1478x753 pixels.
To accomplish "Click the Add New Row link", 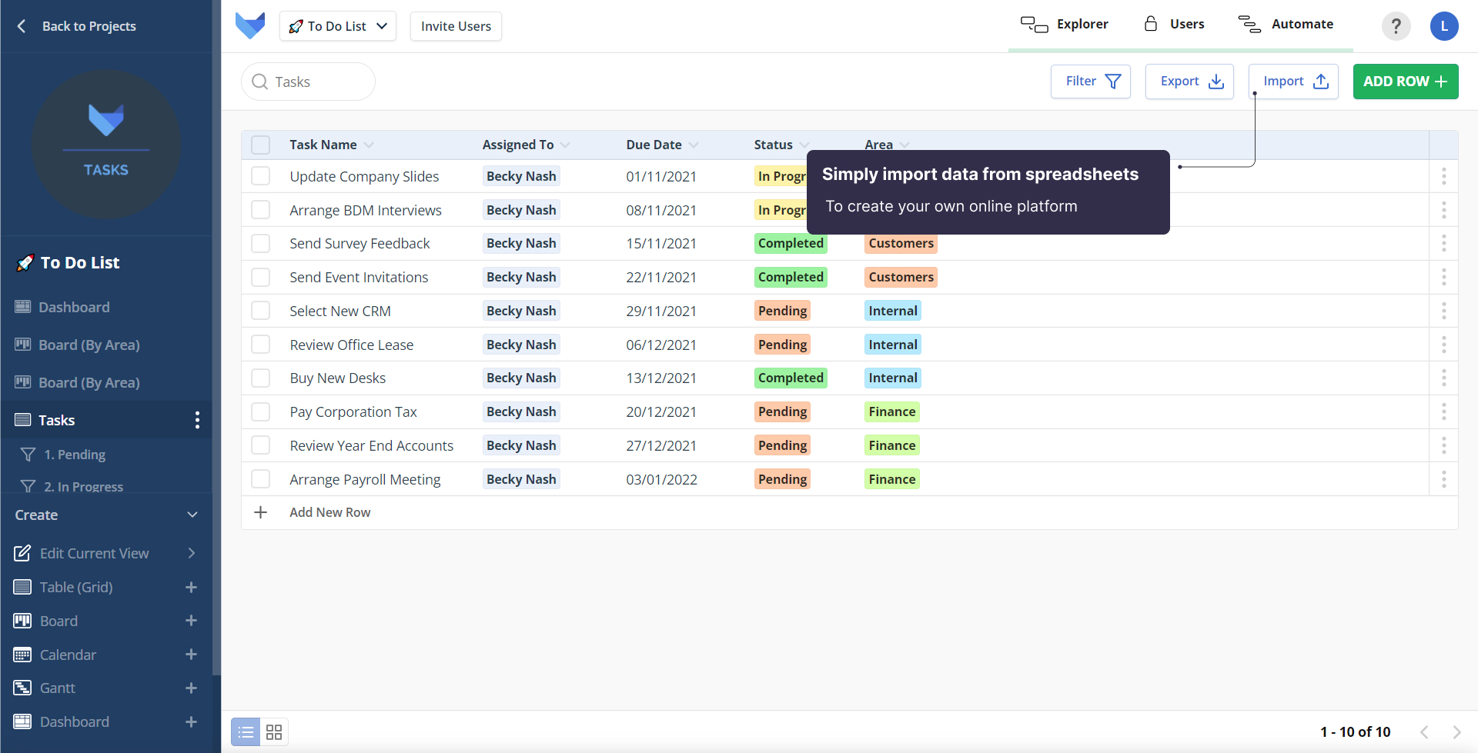I will (x=329, y=512).
